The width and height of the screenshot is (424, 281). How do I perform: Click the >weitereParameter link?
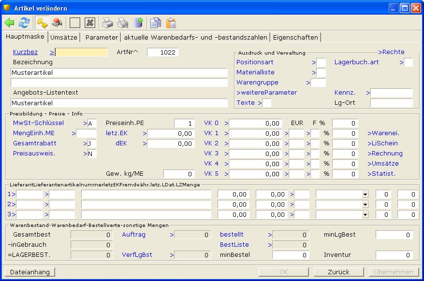pyautogui.click(x=266, y=92)
